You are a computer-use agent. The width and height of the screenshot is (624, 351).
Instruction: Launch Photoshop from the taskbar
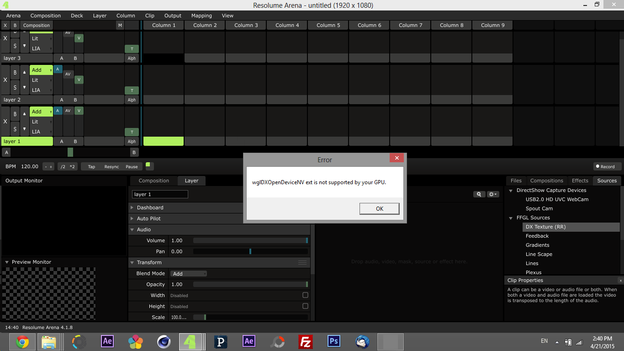pos(333,341)
